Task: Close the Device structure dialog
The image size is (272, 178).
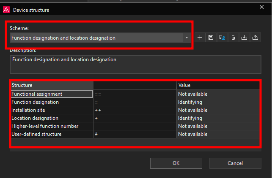Action: pyautogui.click(x=261, y=7)
